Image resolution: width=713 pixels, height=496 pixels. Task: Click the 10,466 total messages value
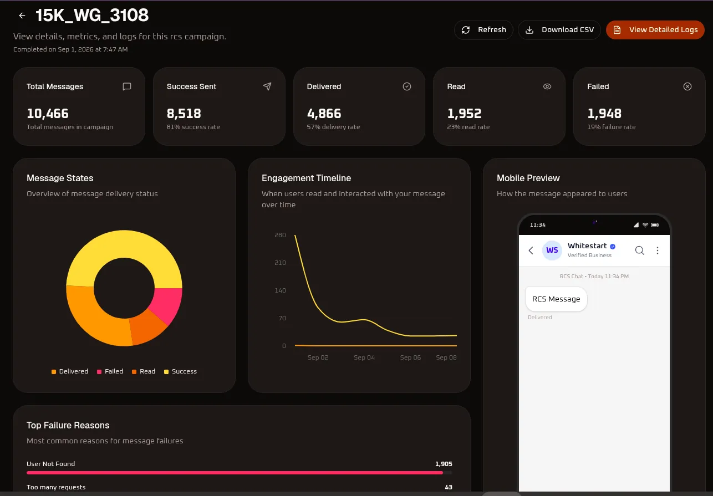coord(48,114)
